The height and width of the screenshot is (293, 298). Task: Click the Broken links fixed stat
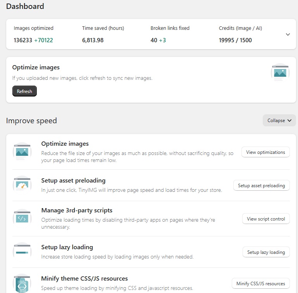click(158, 40)
